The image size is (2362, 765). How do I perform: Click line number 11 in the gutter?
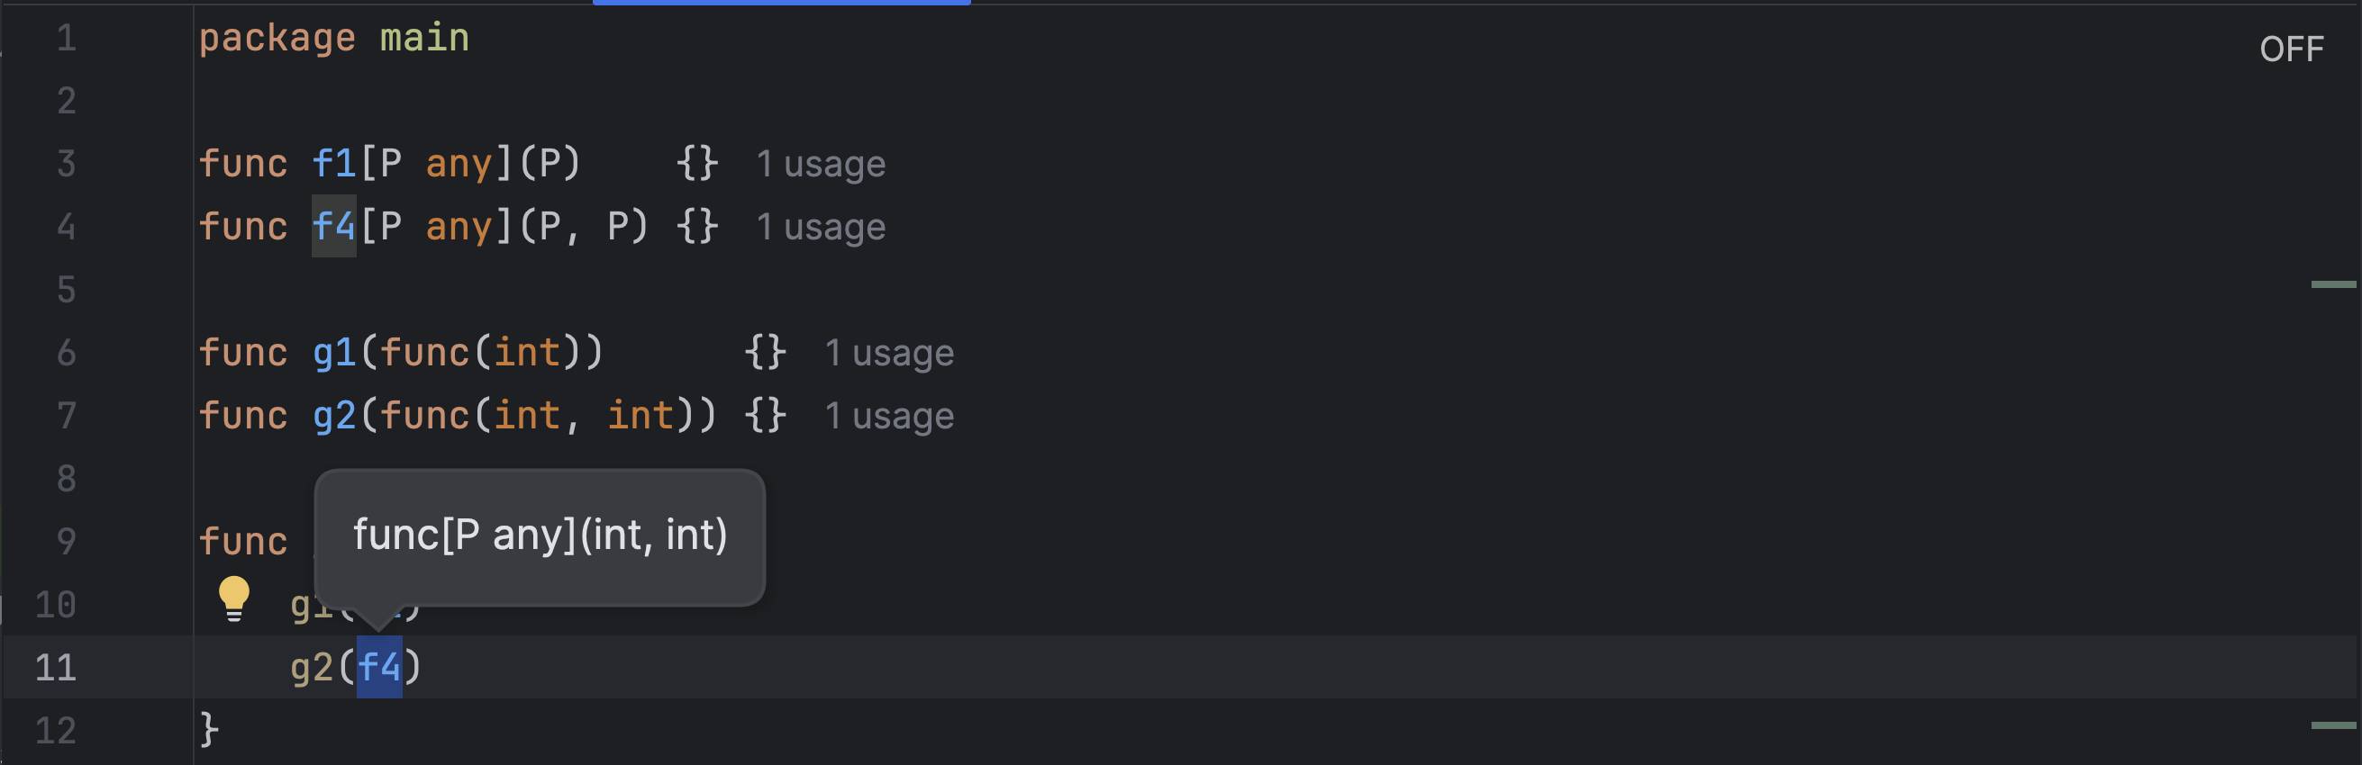56,667
